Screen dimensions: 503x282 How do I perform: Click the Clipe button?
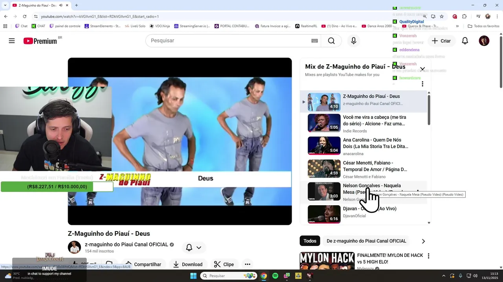[224, 264]
